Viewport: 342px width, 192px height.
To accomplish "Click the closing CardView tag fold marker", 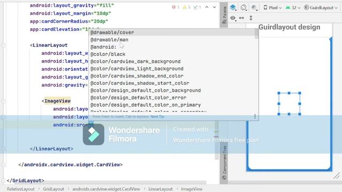I will [x=3, y=165].
